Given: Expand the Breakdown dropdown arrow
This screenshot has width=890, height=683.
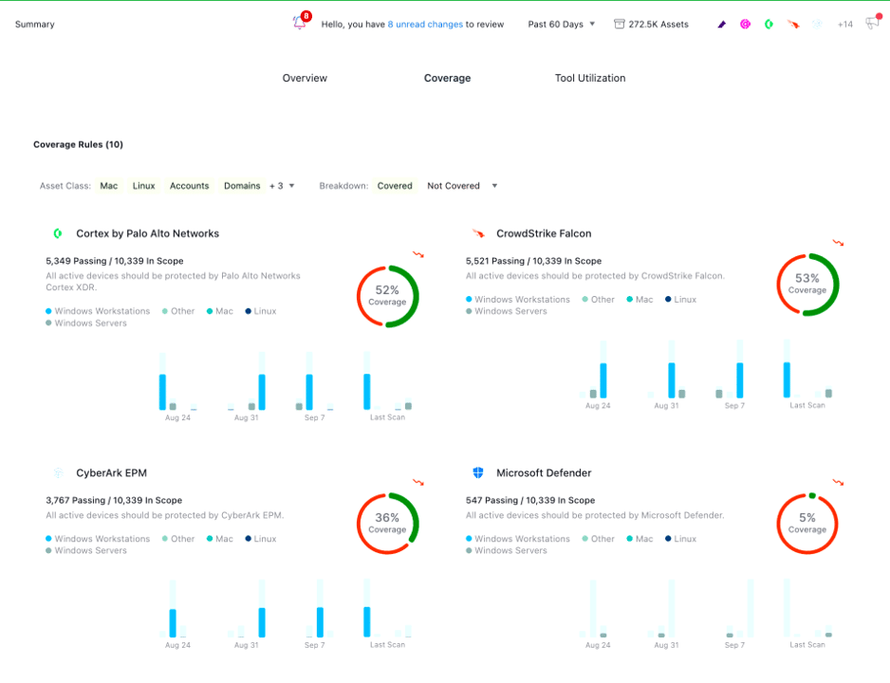Looking at the screenshot, I should pyautogui.click(x=494, y=186).
